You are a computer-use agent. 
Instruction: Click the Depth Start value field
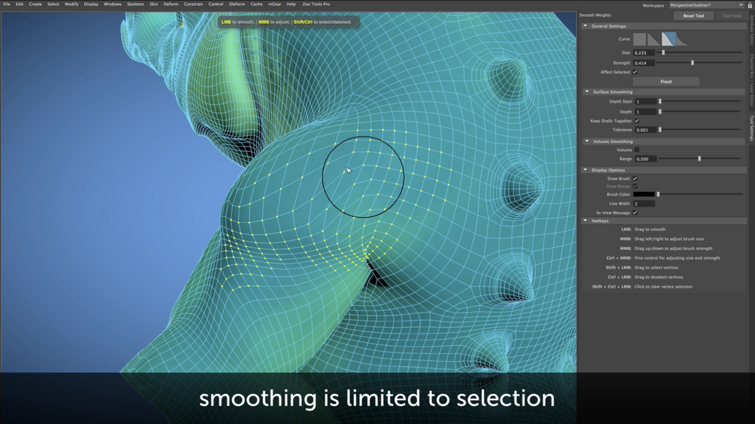point(645,101)
